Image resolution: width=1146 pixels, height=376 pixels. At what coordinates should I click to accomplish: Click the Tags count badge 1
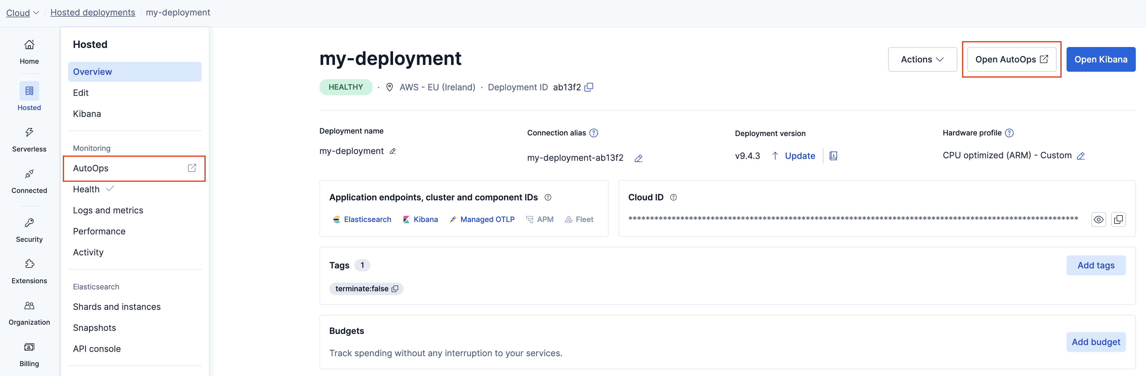362,265
